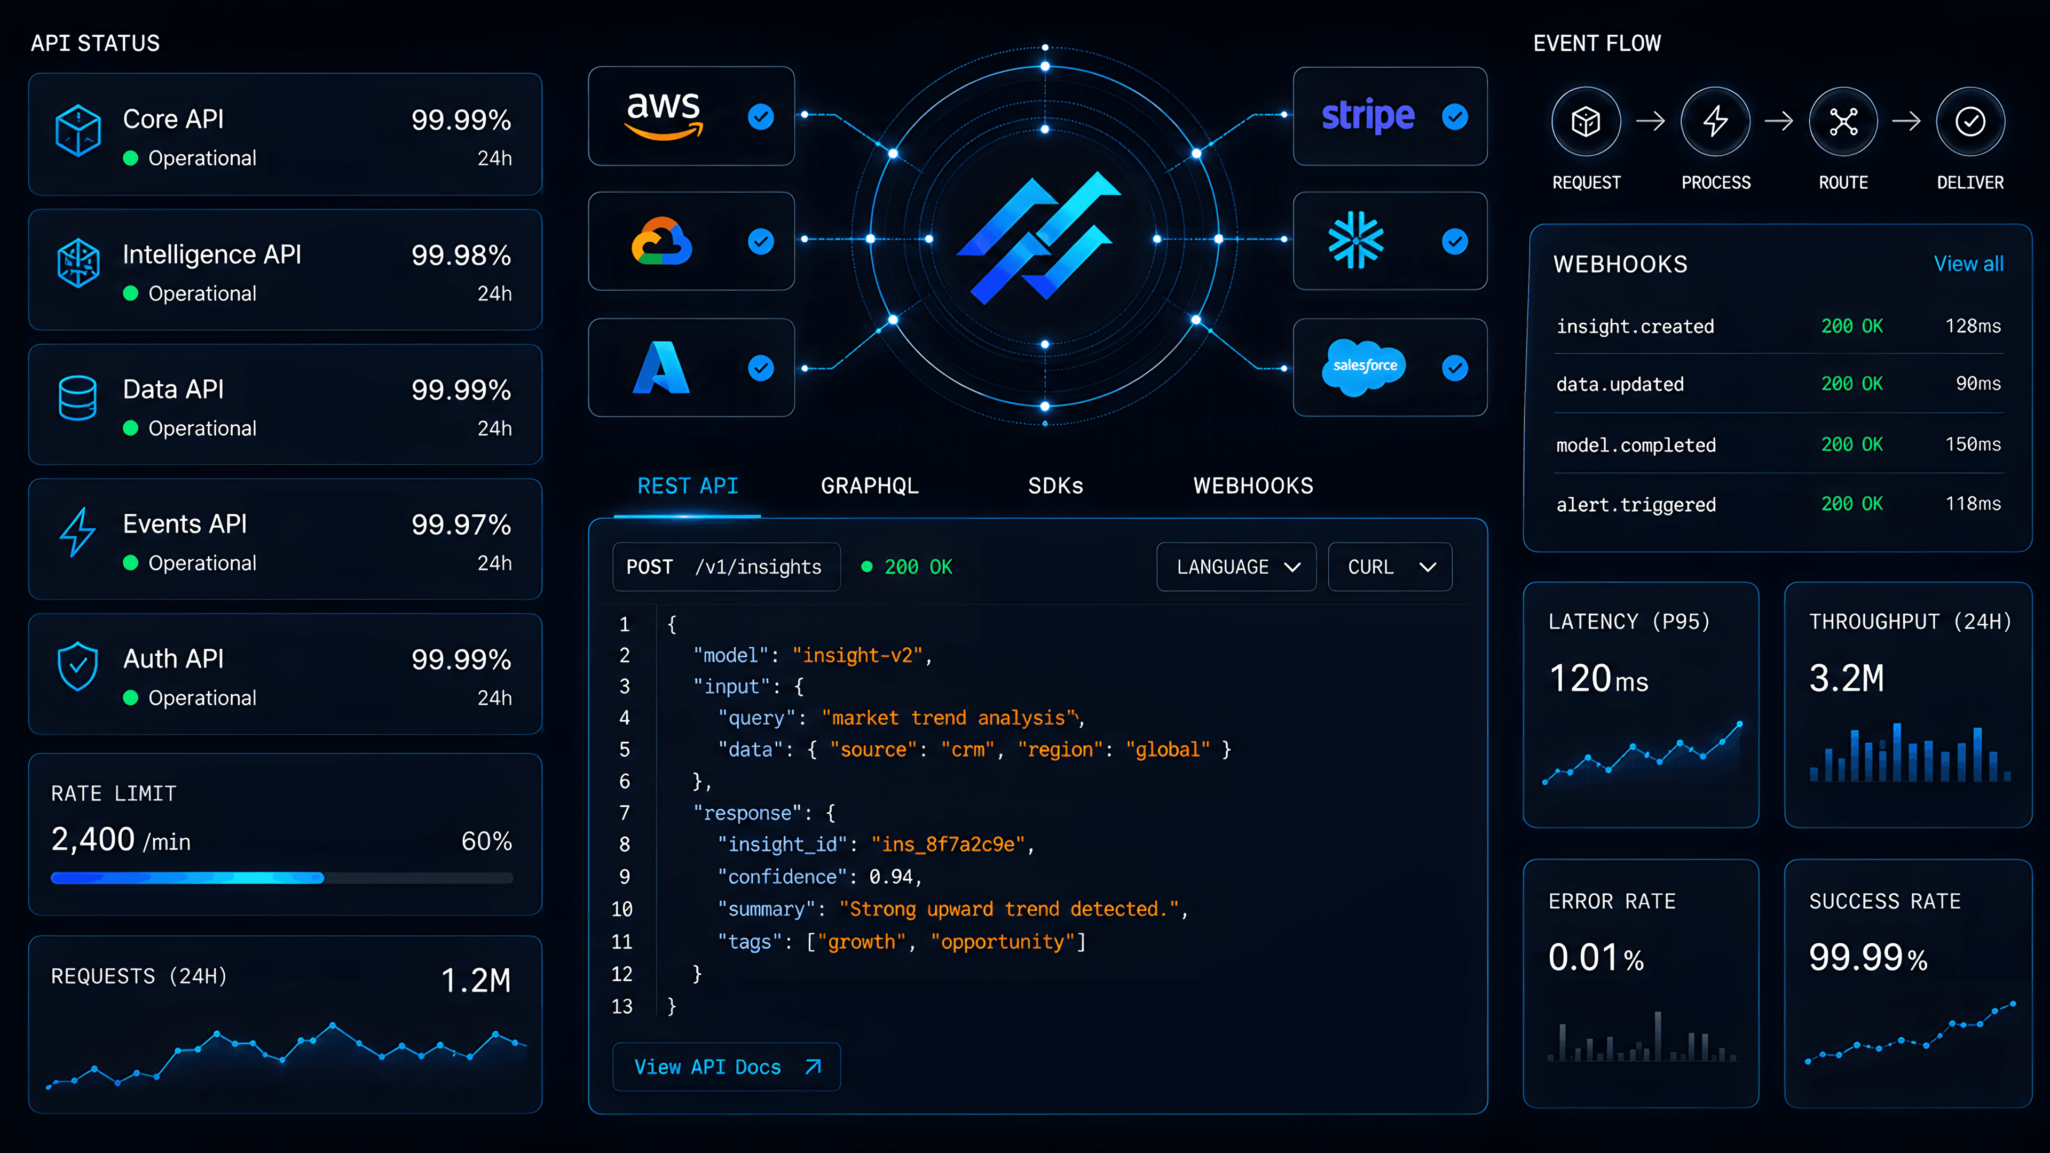Viewport: 2050px width, 1153px height.
Task: Click the Requests (24H) line chart
Action: [x=287, y=1056]
